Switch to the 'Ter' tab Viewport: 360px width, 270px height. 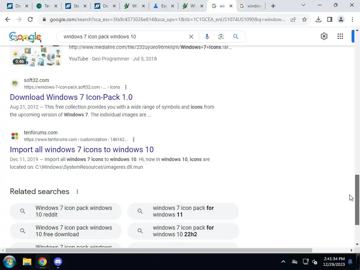click(x=46, y=6)
